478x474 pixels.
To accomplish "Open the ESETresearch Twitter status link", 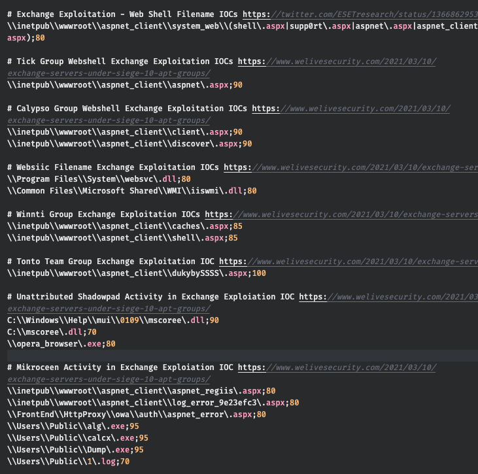I will tap(360, 14).
